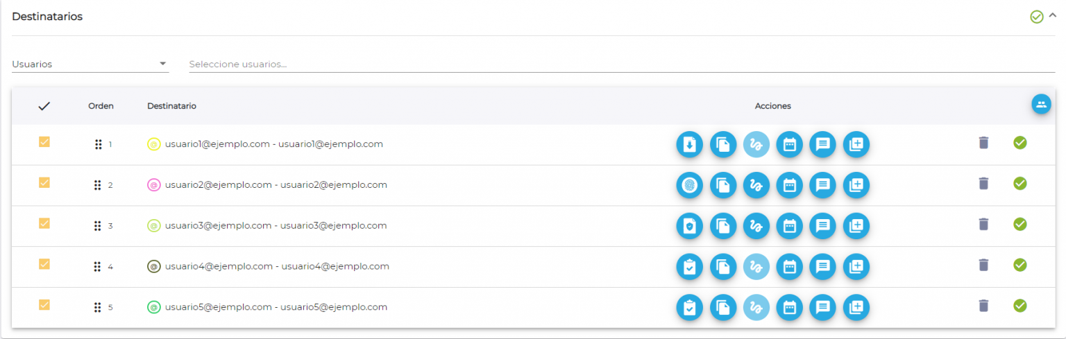Screen dimensions: 1066x339
Task: Toggle the checkbox for usuario3
Action: (x=44, y=223)
